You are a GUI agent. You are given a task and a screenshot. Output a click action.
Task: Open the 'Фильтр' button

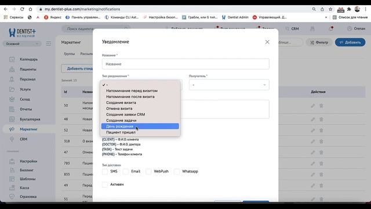tap(319, 42)
